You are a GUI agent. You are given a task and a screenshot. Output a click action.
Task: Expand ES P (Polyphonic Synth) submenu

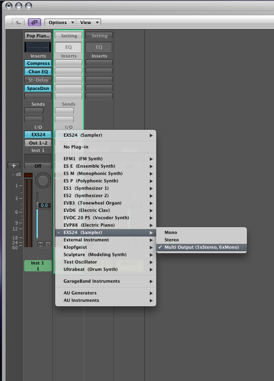tap(105, 181)
